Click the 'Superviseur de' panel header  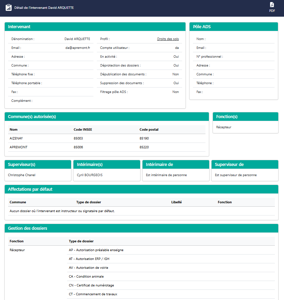click(229, 165)
